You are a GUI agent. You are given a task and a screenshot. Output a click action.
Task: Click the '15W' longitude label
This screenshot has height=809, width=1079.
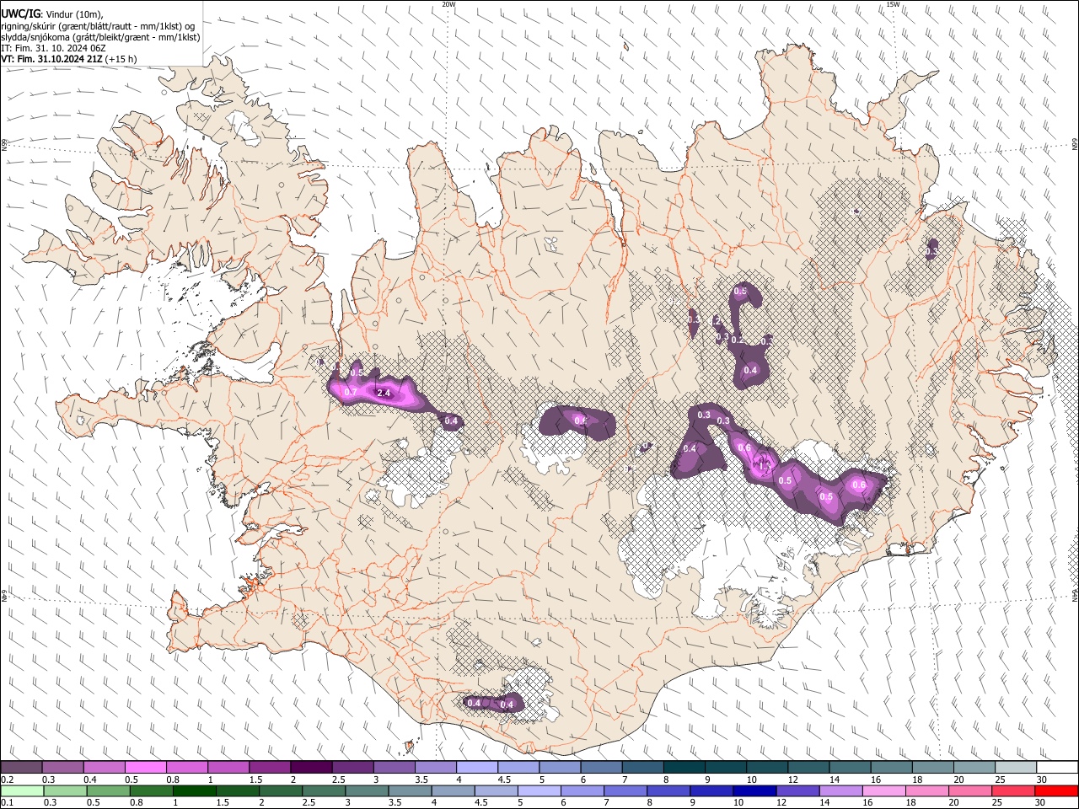[x=893, y=4]
